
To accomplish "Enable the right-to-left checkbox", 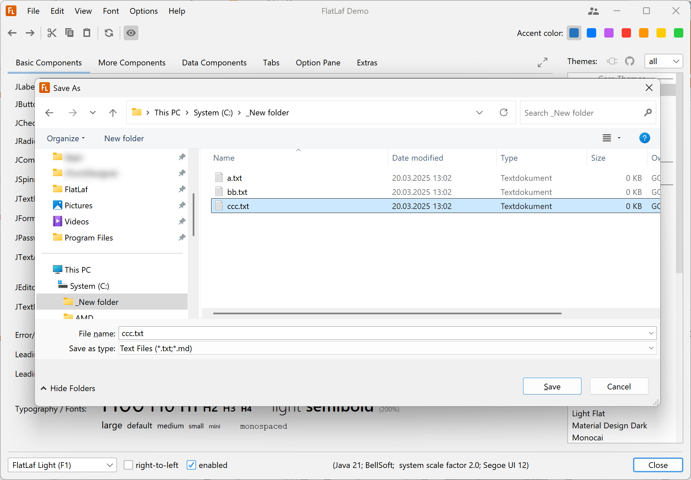I will click(128, 465).
